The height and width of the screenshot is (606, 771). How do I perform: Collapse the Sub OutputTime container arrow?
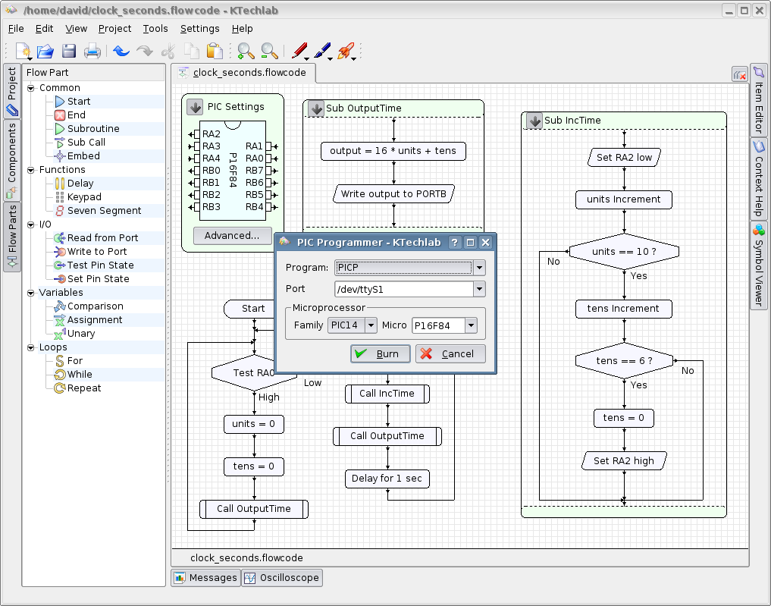(x=316, y=108)
